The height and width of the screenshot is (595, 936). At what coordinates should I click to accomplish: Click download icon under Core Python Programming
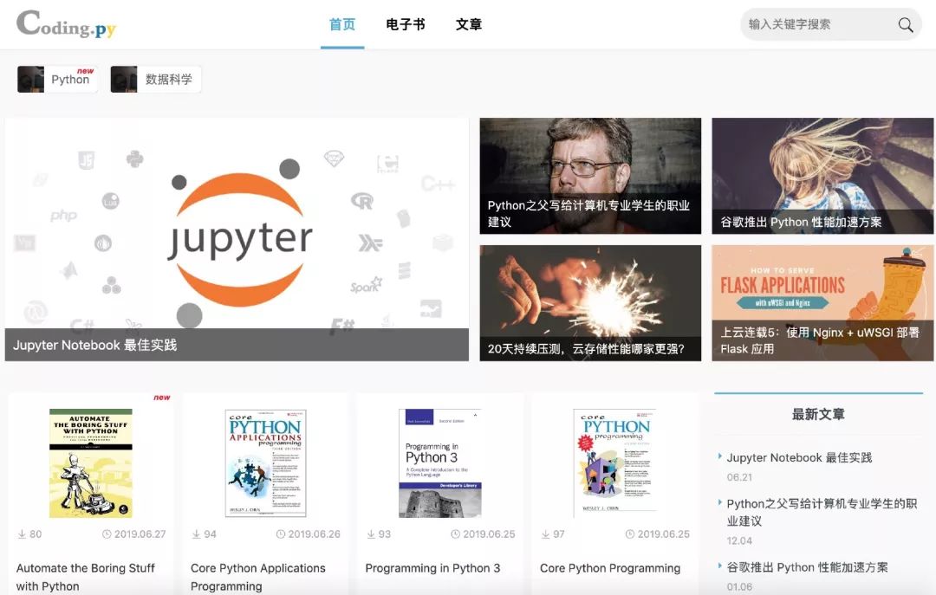pos(546,534)
